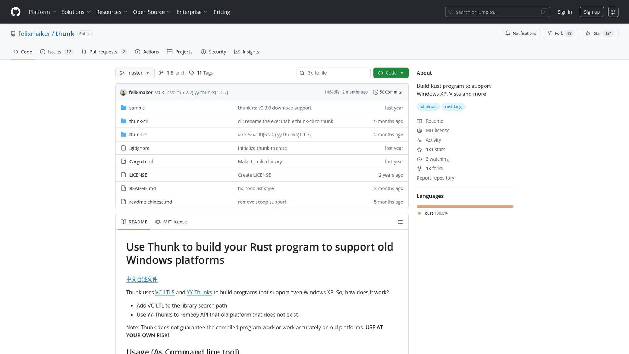629x354 pixels.
Task: Open the YY-Thunks link
Action: [x=199, y=293]
